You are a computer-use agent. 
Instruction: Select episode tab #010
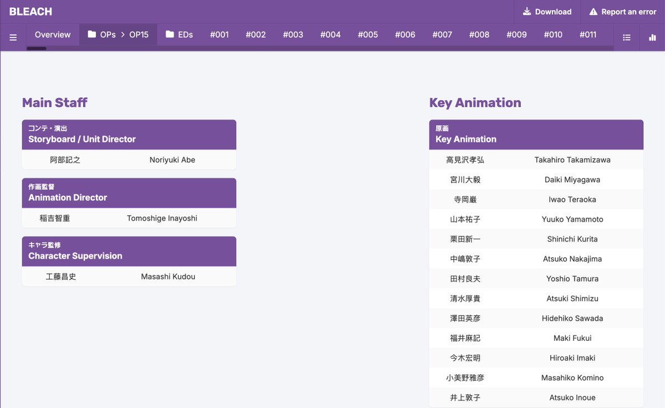[553, 34]
